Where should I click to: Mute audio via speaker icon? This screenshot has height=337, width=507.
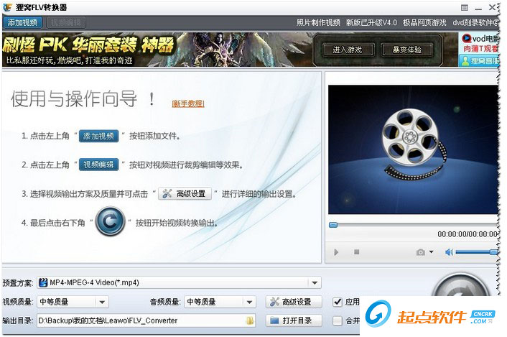[x=449, y=252]
